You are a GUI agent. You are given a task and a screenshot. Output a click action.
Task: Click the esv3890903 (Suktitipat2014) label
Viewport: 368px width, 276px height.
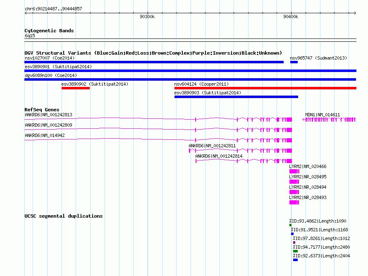(x=208, y=93)
